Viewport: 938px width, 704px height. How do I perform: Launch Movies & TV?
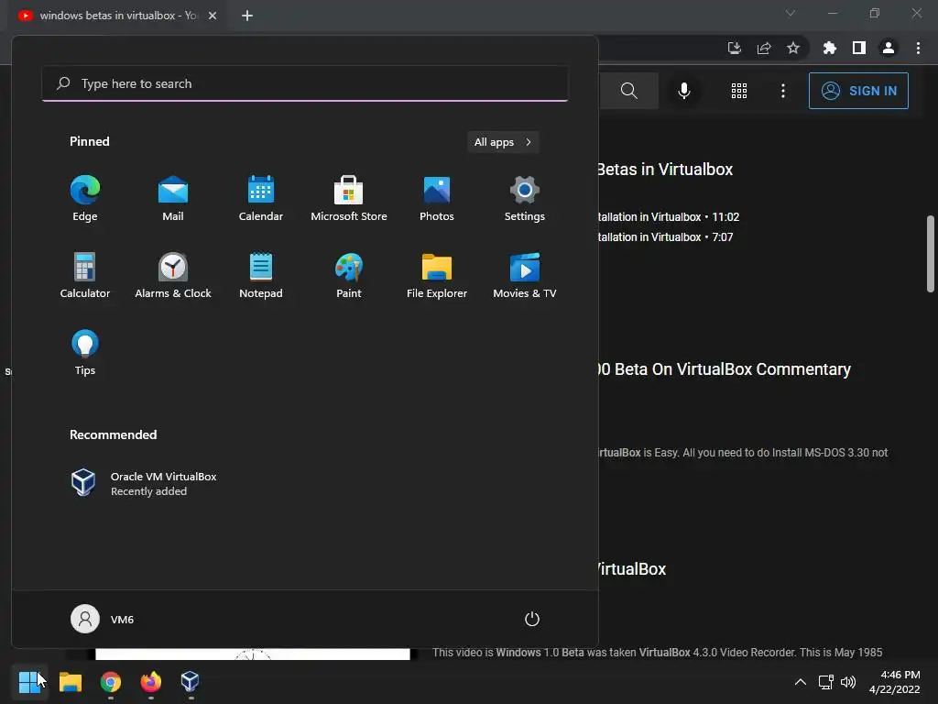tap(525, 275)
